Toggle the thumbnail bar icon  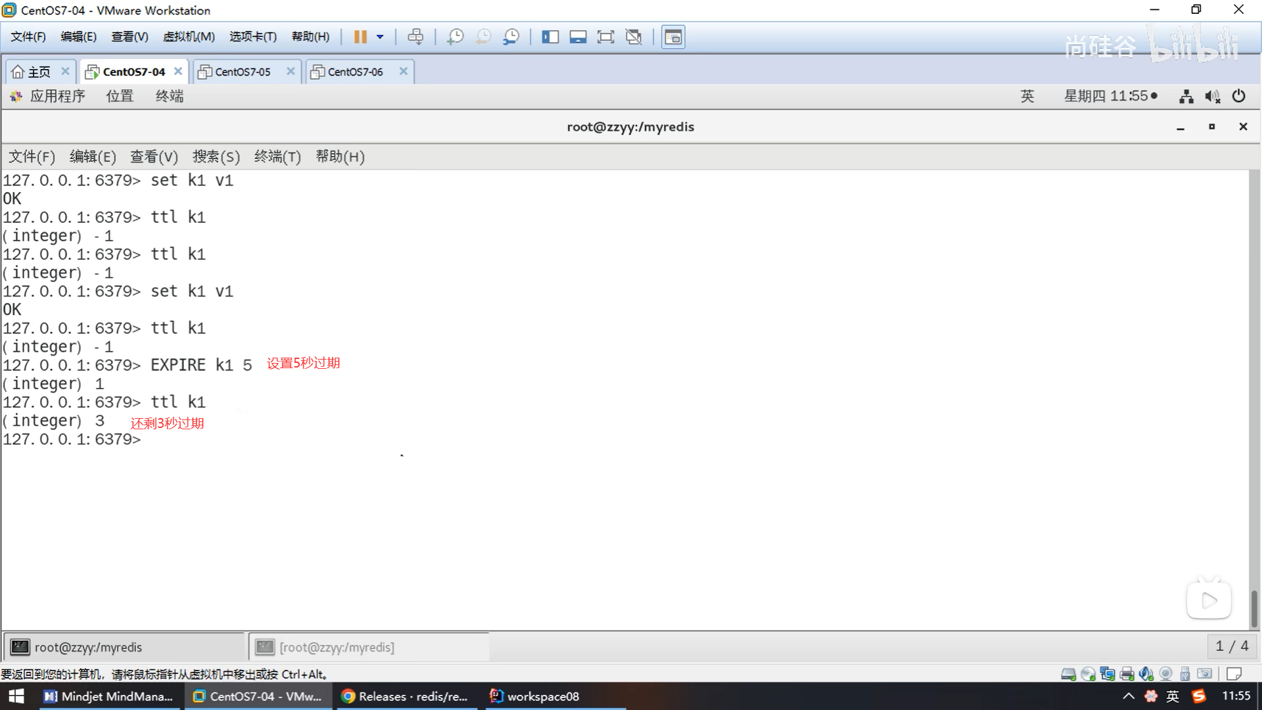578,37
